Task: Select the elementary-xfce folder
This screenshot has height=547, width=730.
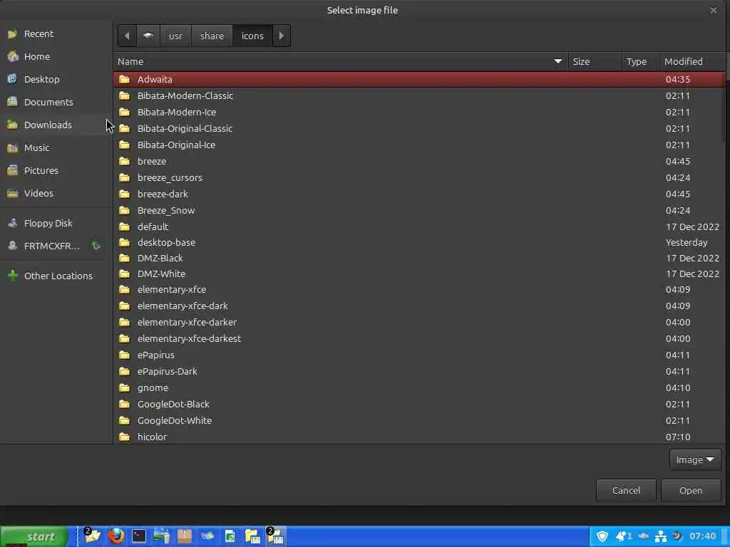Action: [x=418, y=290]
